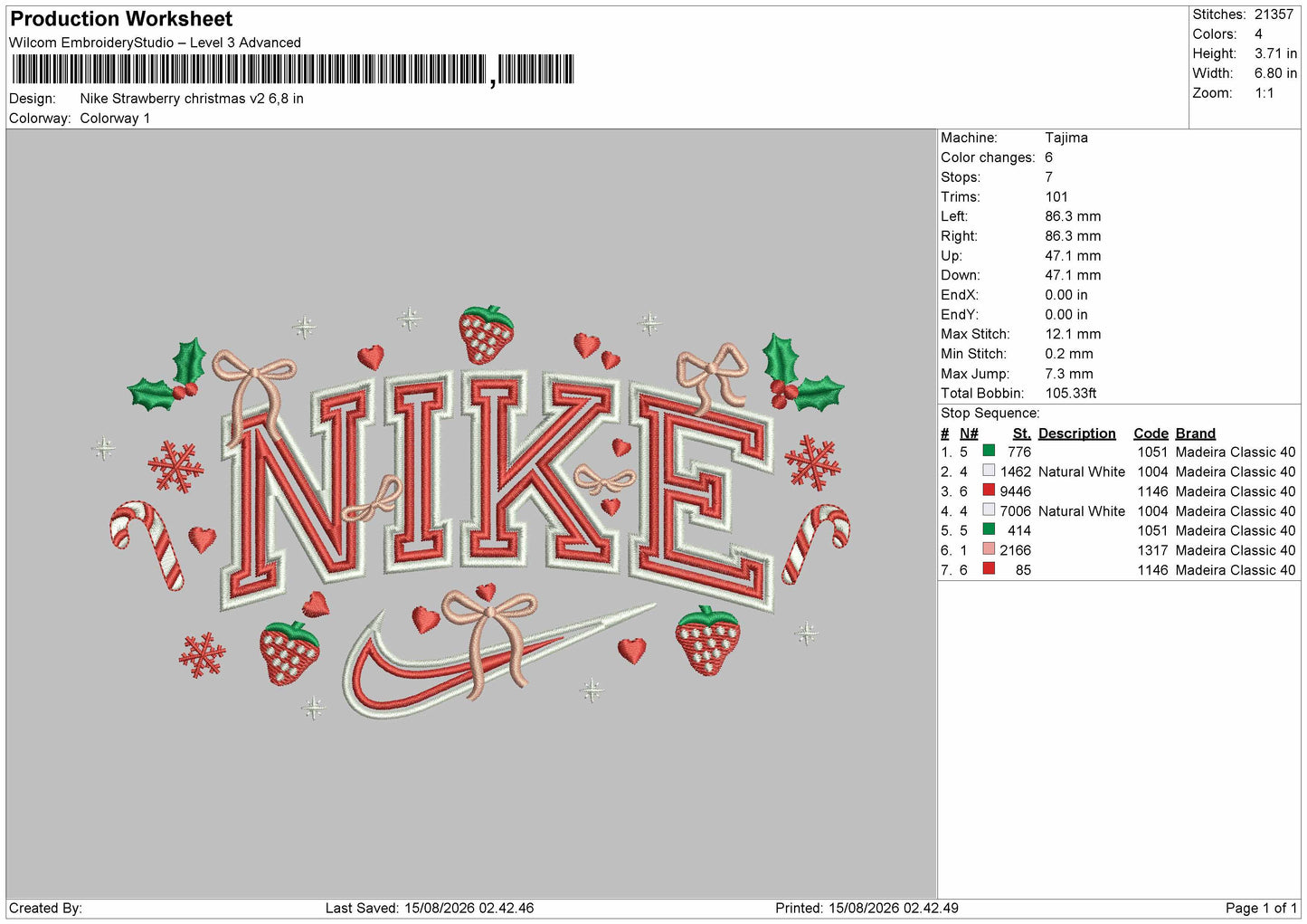1307x924 pixels.
Task: Click the Zoom value '1:1'
Action: 1264,93
